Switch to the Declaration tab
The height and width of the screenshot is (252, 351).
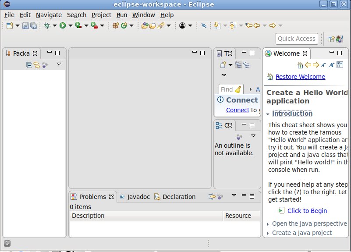click(175, 197)
